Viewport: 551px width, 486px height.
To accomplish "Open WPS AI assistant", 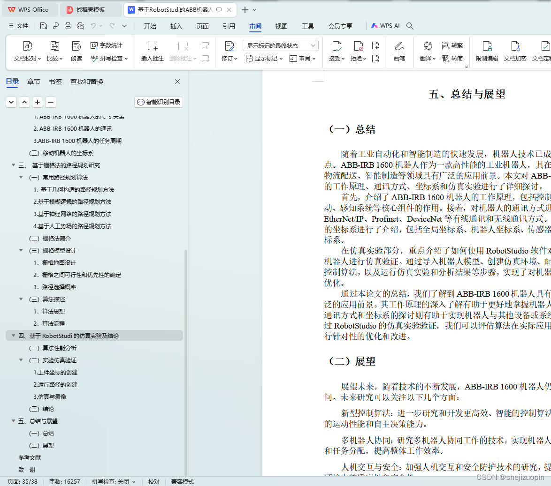I will pyautogui.click(x=385, y=26).
